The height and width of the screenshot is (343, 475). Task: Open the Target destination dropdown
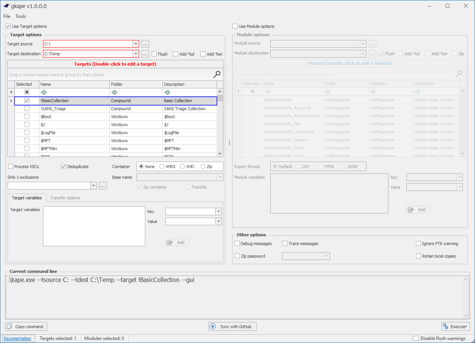[135, 53]
